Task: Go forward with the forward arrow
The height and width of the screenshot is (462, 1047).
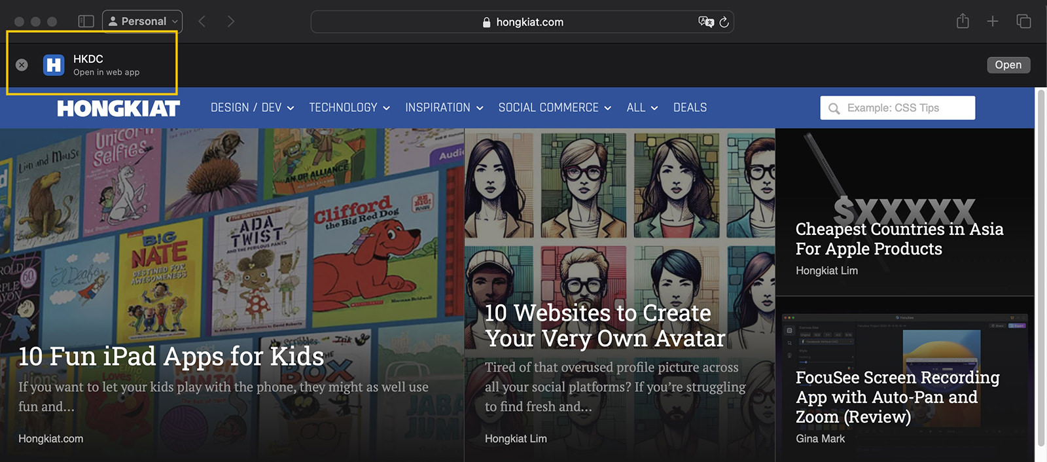Action: (x=230, y=22)
